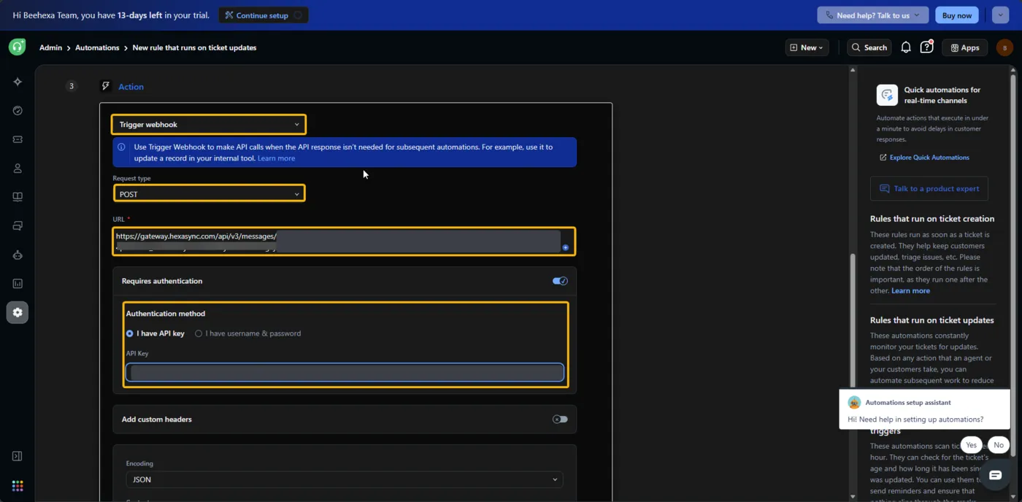Click the 'Rules that run on ticket creation' heading
The width and height of the screenshot is (1022, 502).
(932, 219)
